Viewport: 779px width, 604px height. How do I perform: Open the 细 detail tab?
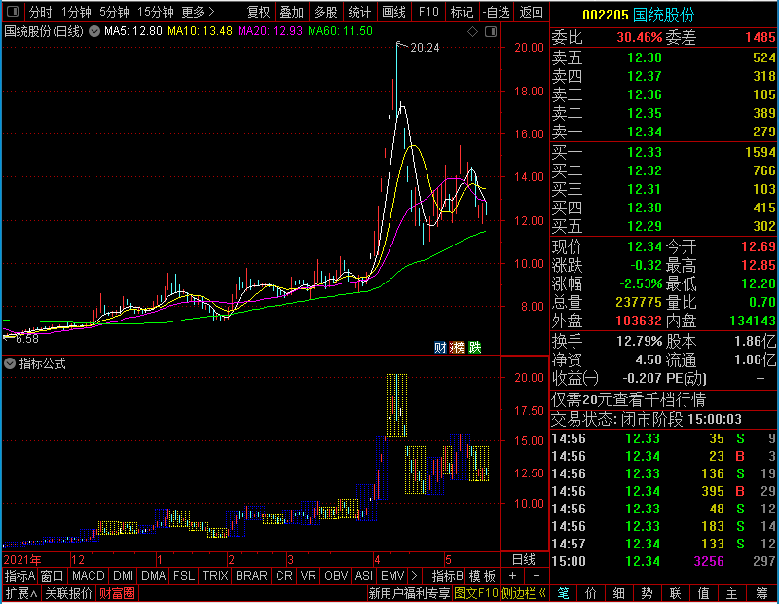pos(618,593)
